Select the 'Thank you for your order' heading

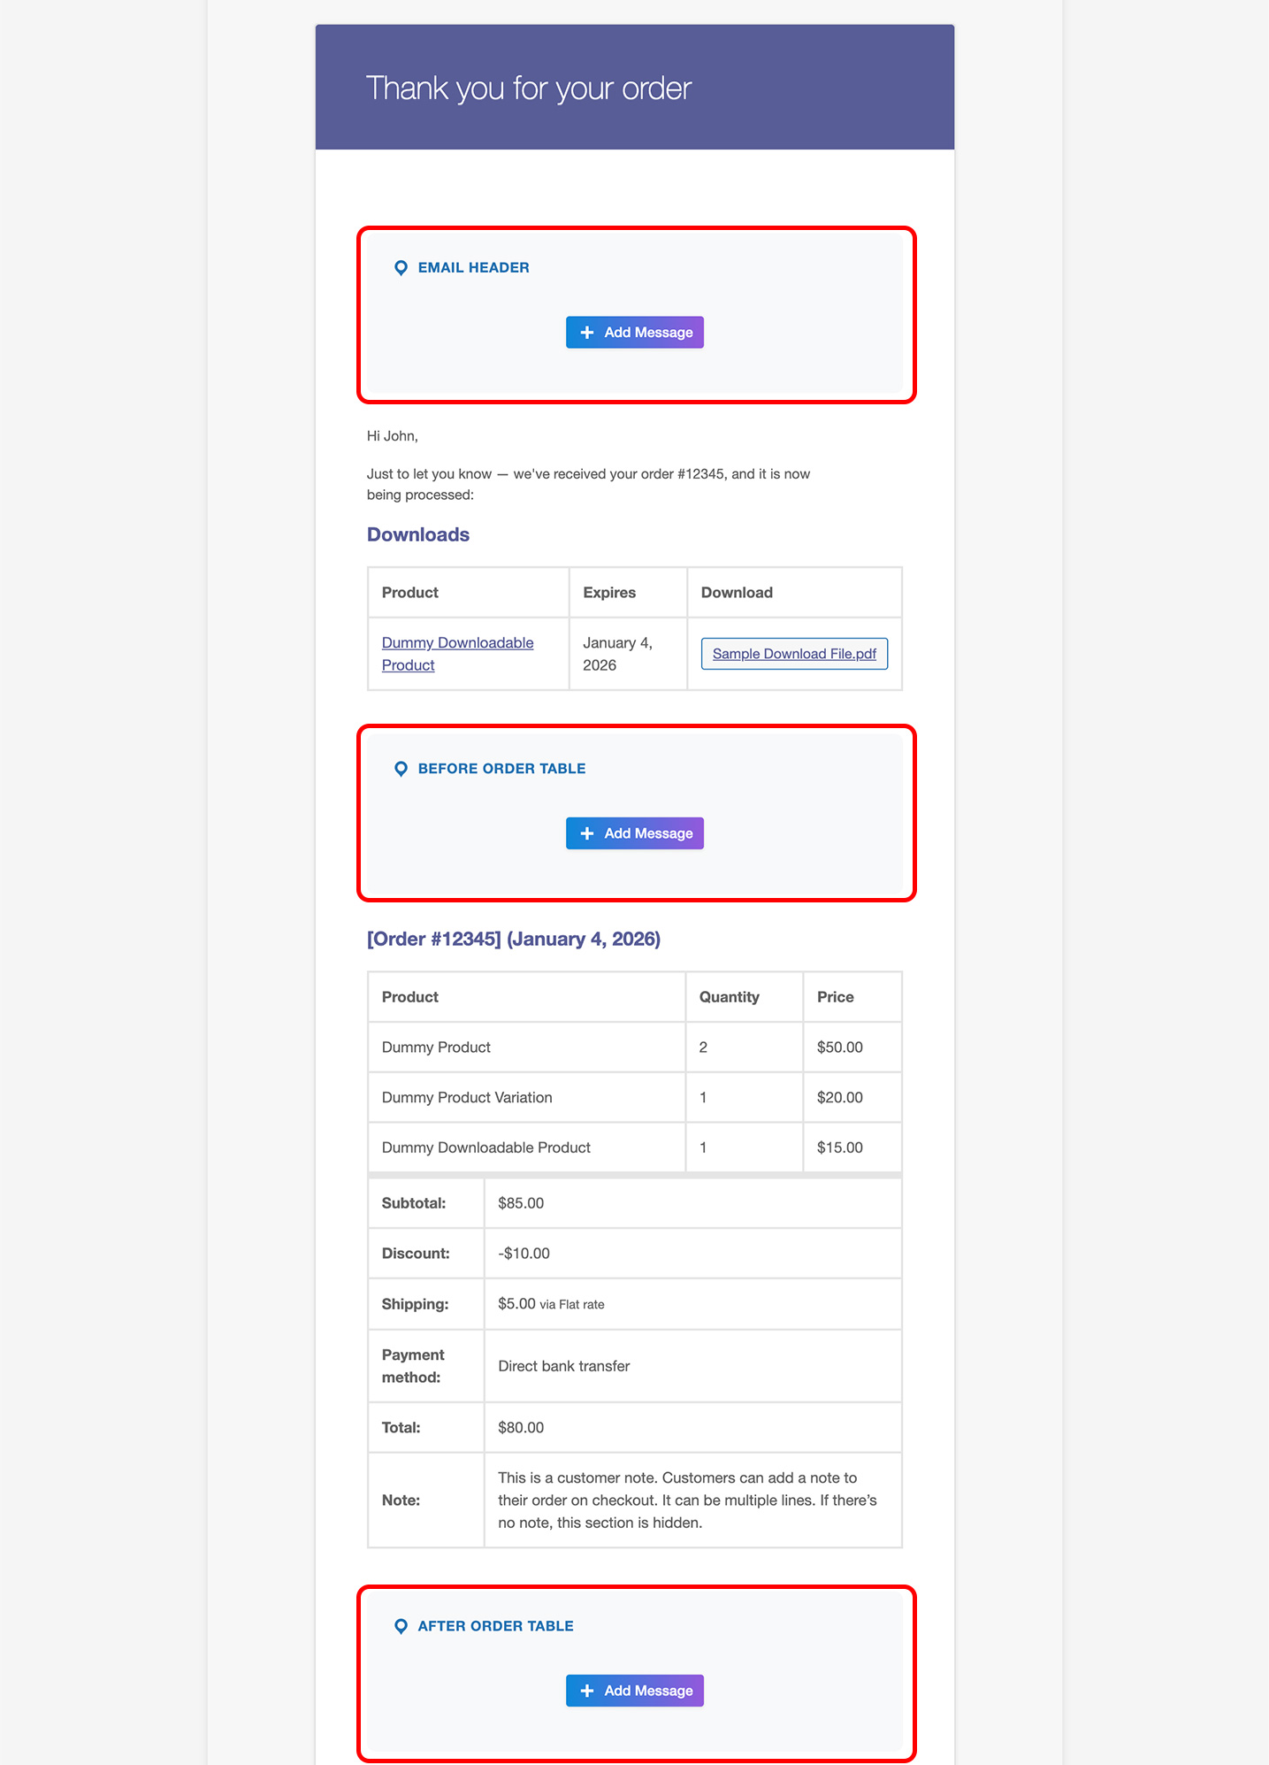click(x=528, y=88)
